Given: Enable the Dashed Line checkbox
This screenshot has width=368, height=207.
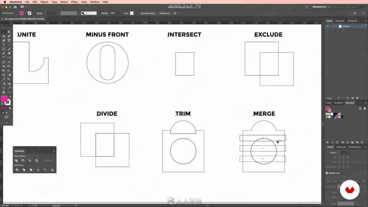Looking at the screenshot, I should pos(327,173).
